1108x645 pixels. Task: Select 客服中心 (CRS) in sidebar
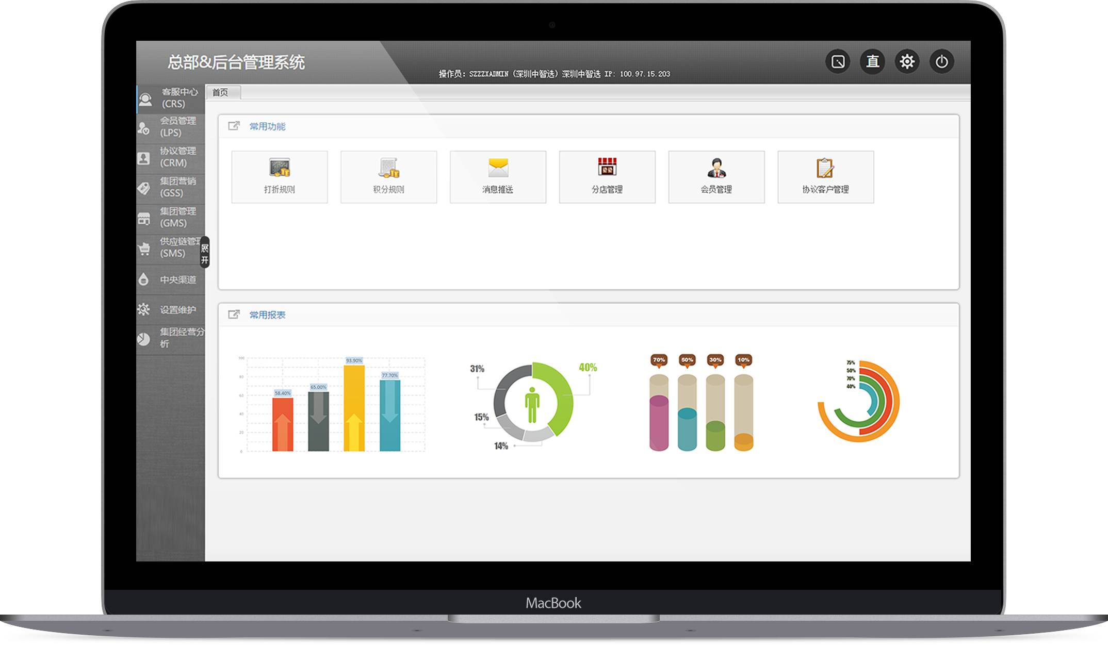[171, 98]
